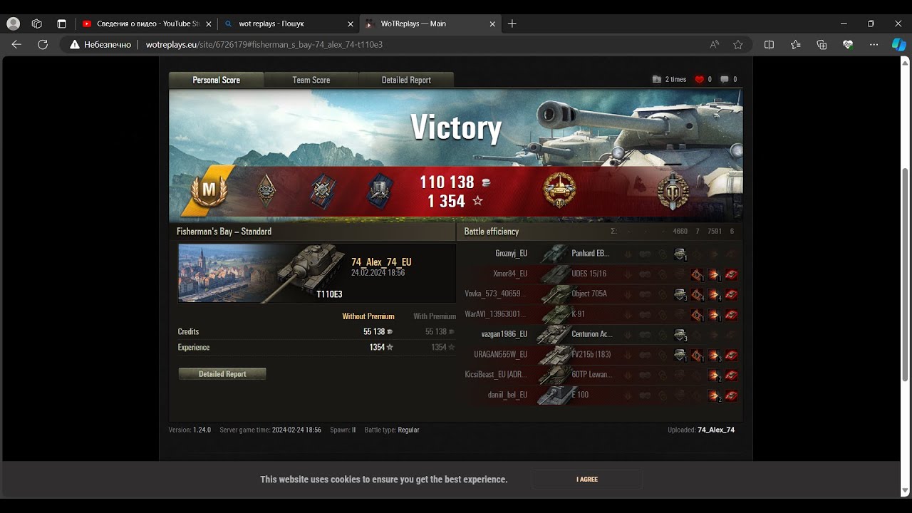Click the spotted icon in vazgan1986_EU row
Screen dimensions: 912x513
click(x=680, y=335)
